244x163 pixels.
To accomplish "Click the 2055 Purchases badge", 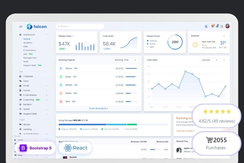I will click(x=217, y=143).
